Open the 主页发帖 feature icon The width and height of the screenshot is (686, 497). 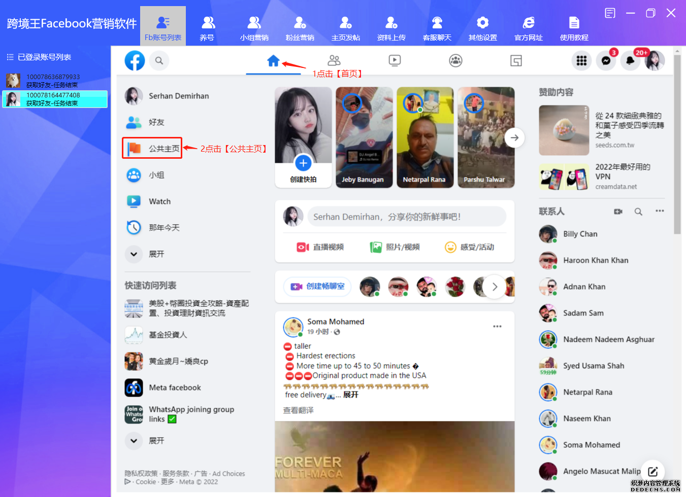coord(345,25)
